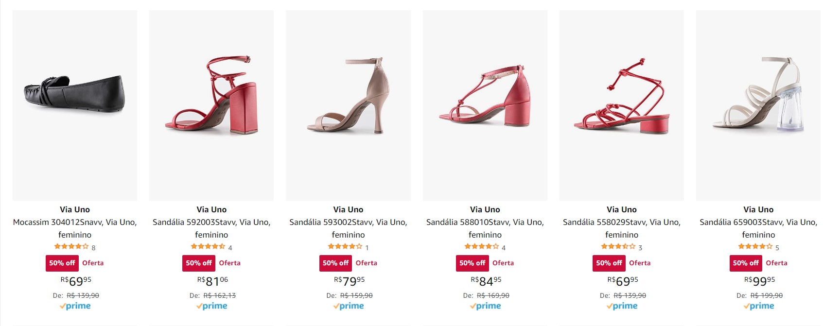The image size is (823, 326).
Task: Click the Prime icon under Sandália 592003Stavv
Action: [212, 306]
